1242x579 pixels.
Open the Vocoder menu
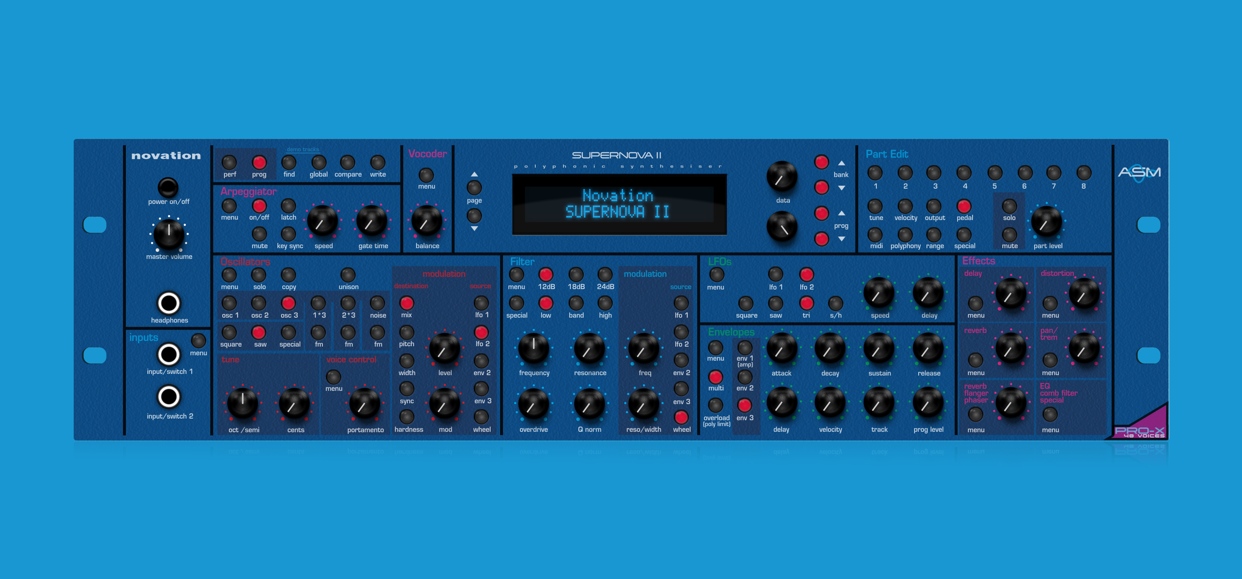pos(426,175)
